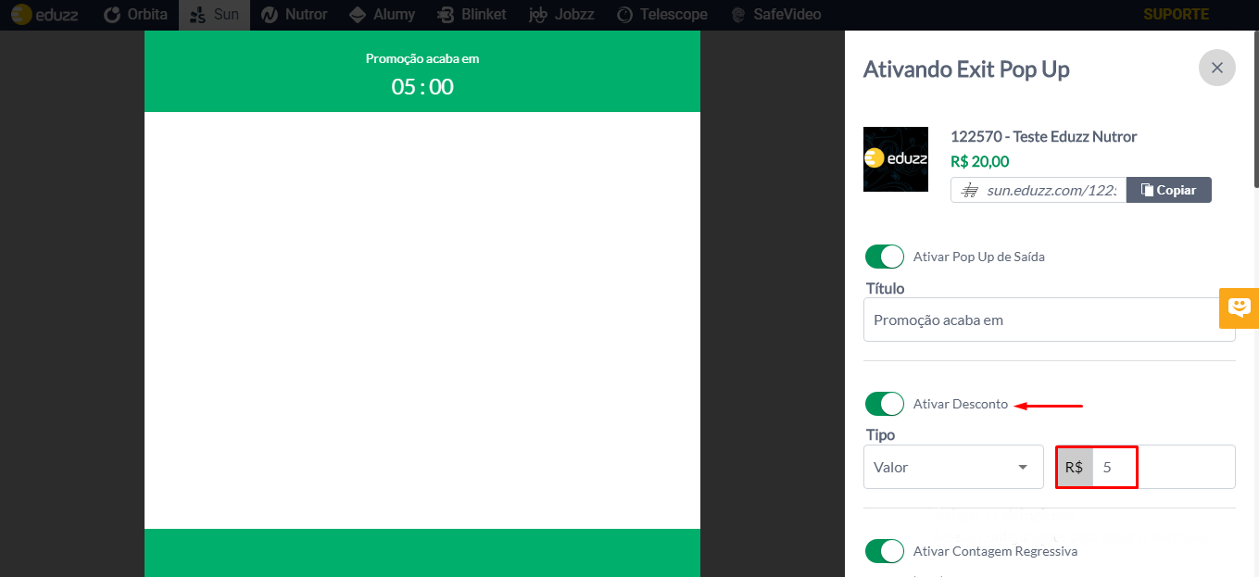Click the Título text field
The height and width of the screenshot is (577, 1259).
coord(1049,320)
